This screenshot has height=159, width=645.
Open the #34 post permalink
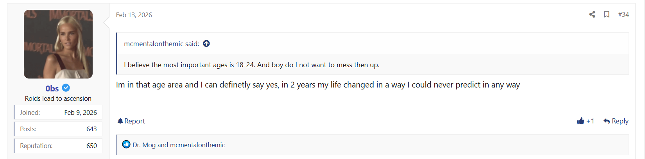[623, 14]
